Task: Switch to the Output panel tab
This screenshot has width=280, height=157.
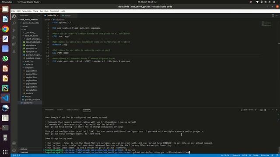Action: [60, 110]
